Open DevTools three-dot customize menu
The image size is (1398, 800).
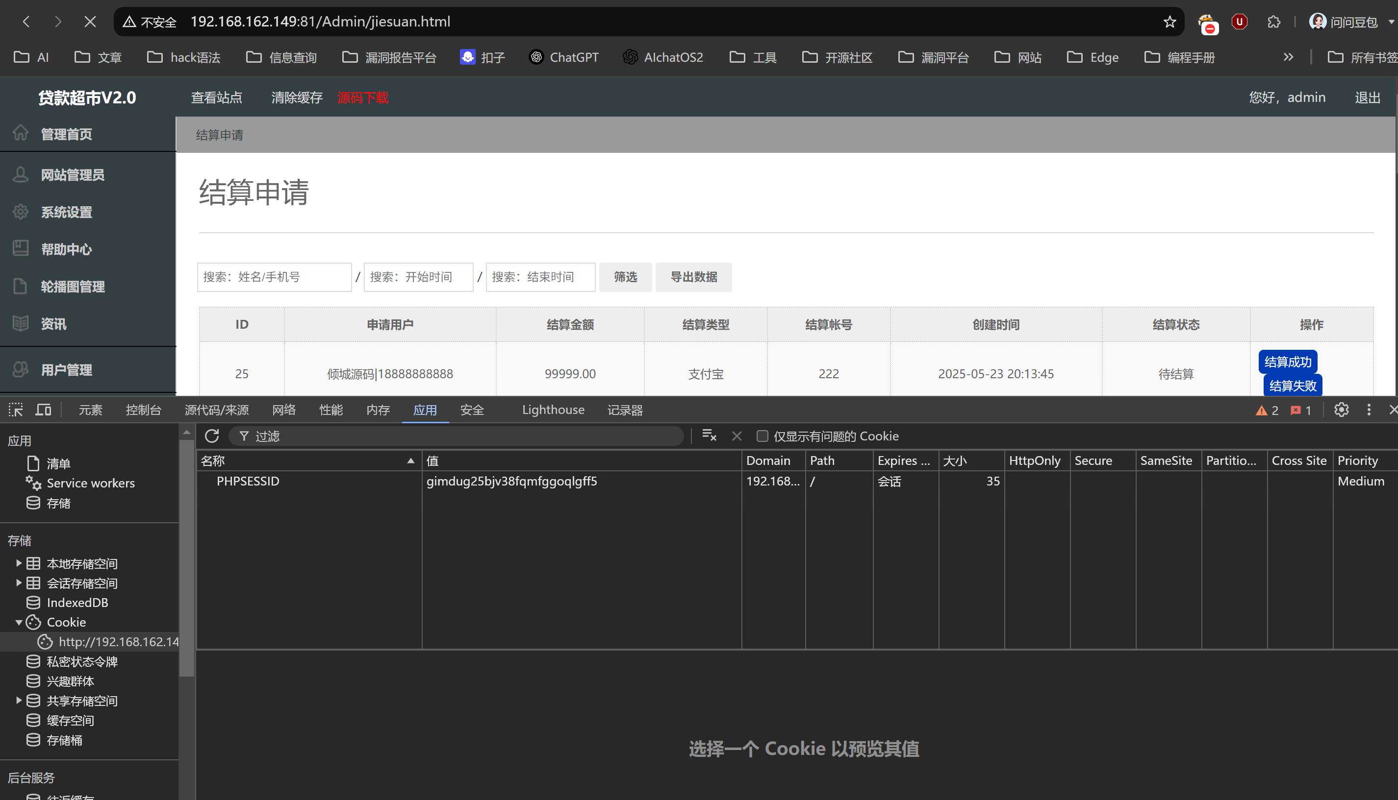[1369, 410]
